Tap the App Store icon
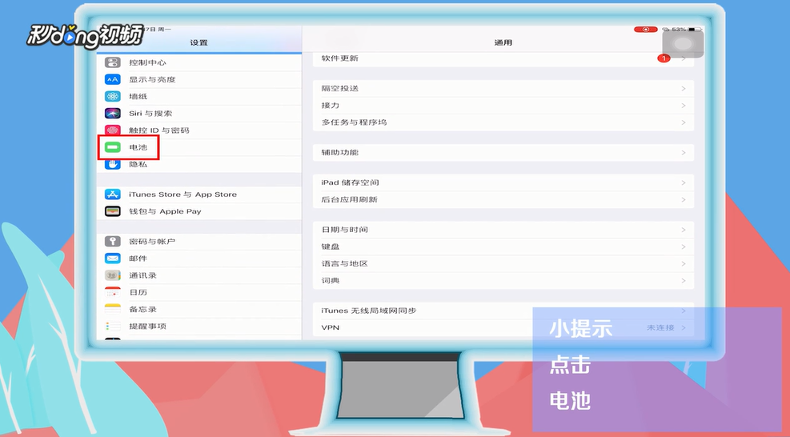This screenshot has width=790, height=437. 112,194
